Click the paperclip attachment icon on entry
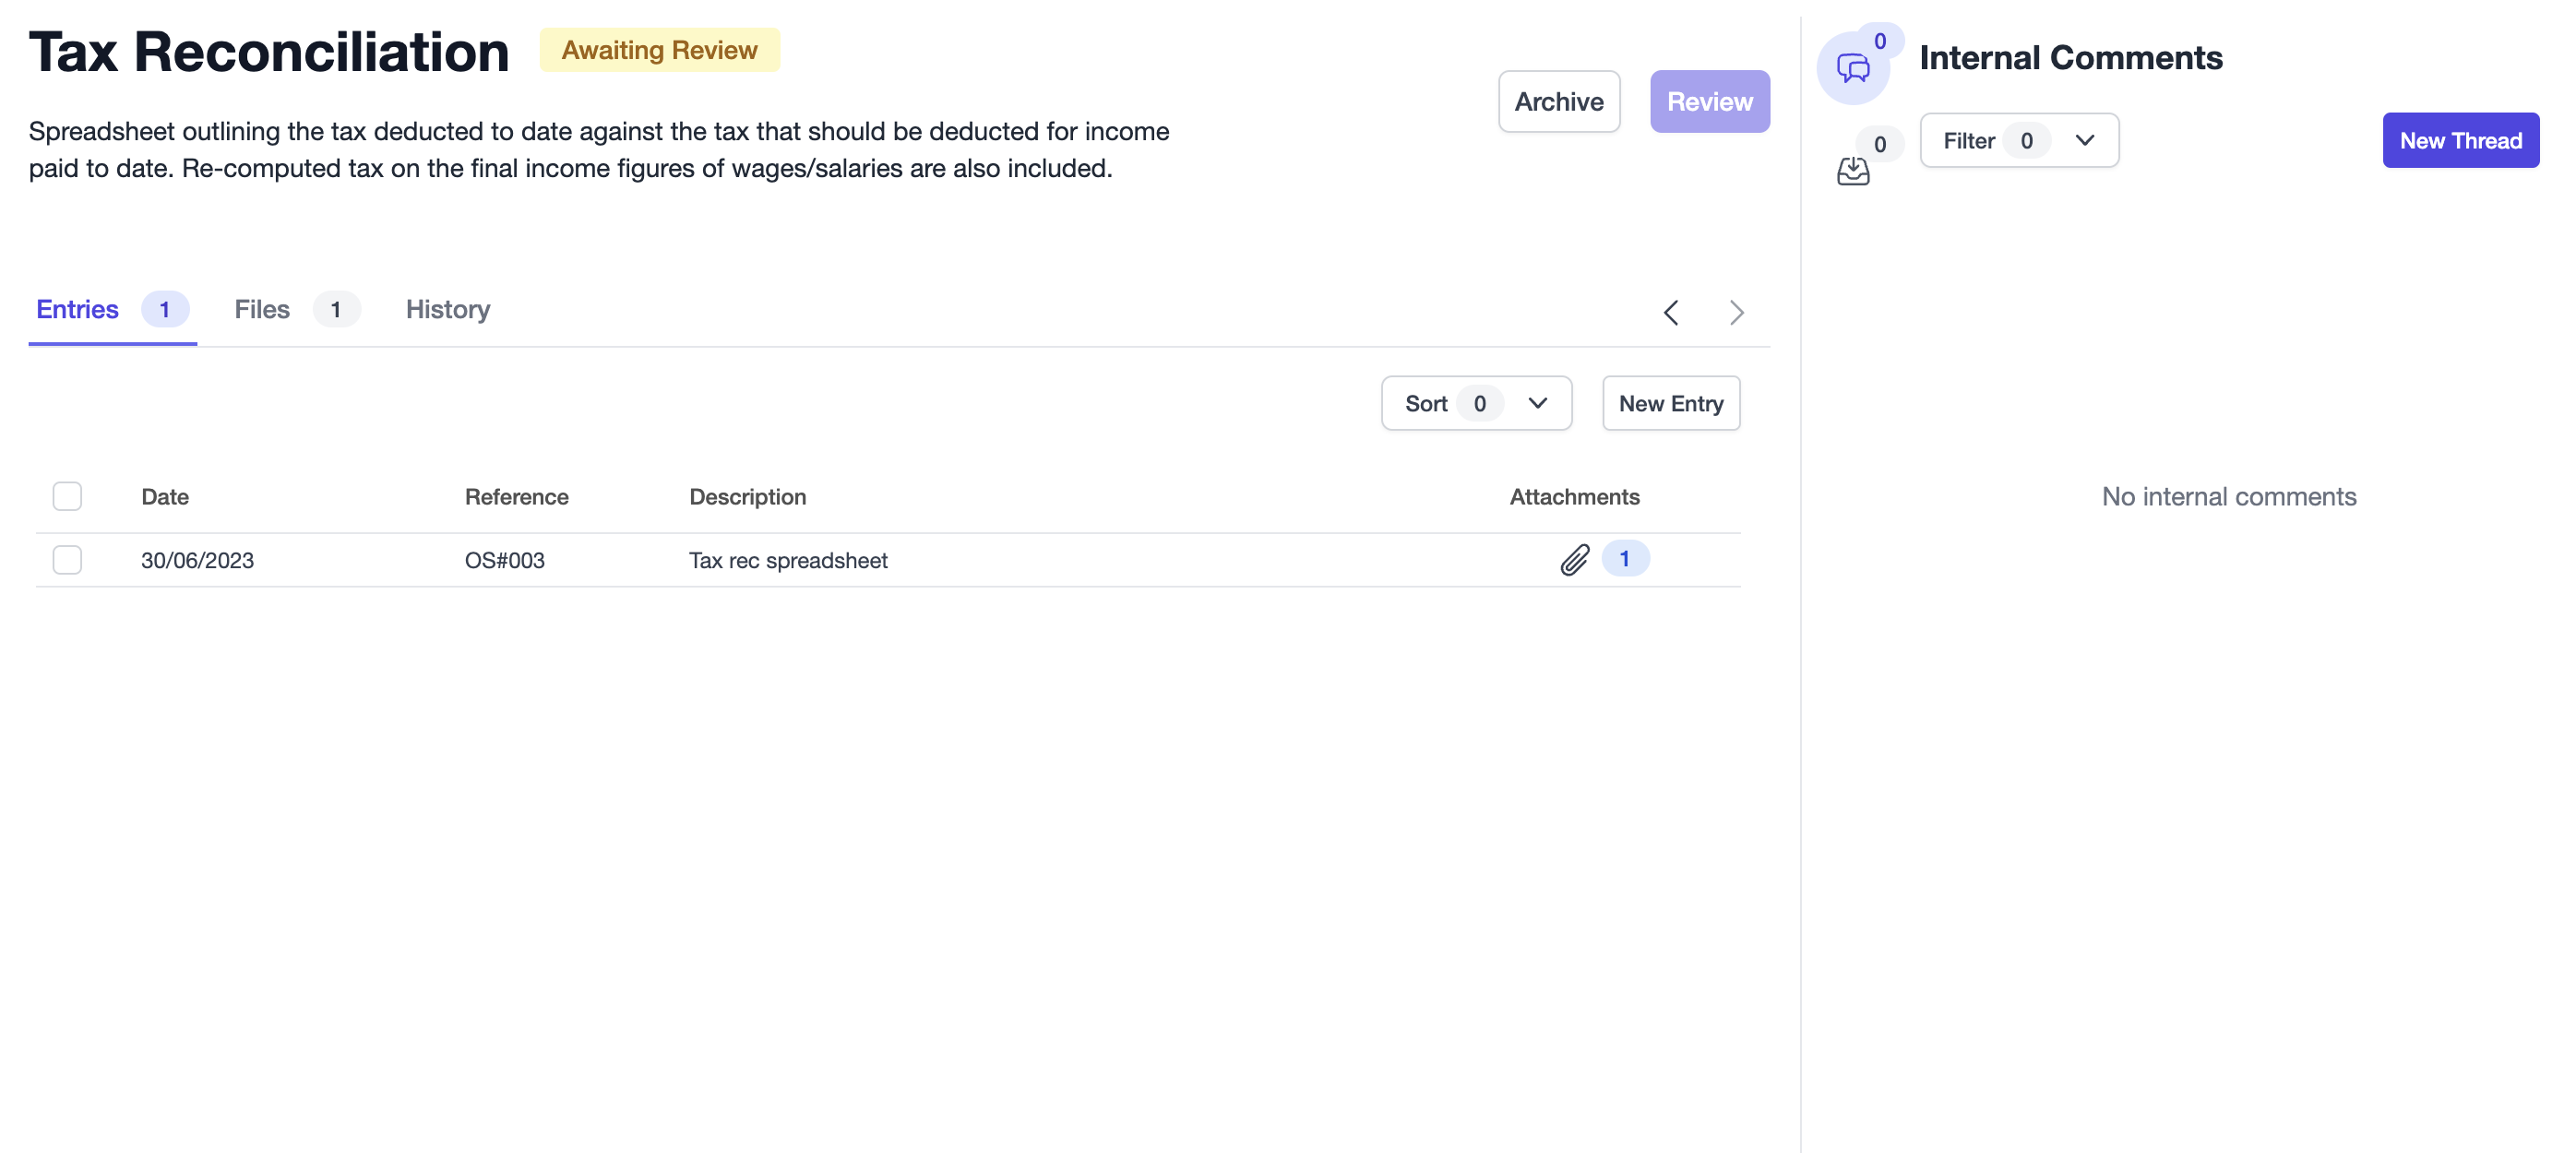Image resolution: width=2576 pixels, height=1153 pixels. tap(1572, 558)
